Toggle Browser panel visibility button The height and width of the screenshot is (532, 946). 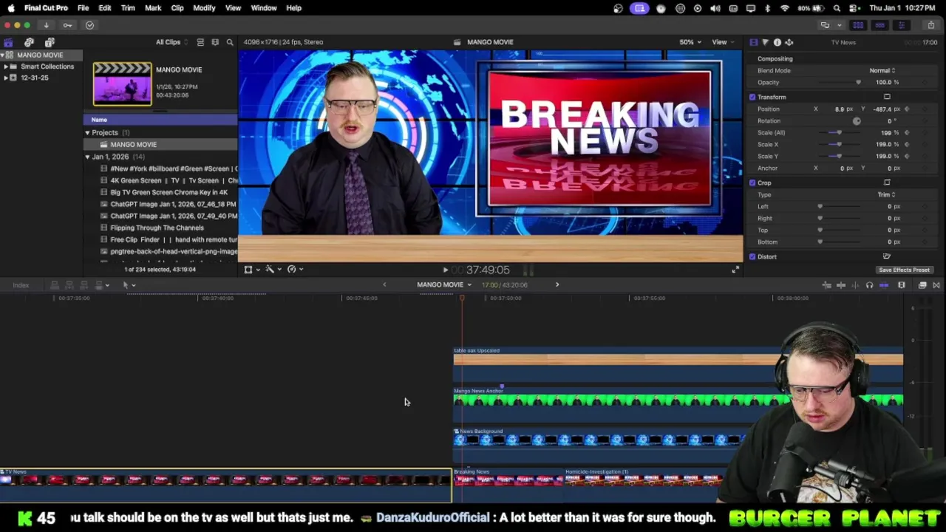point(858,25)
